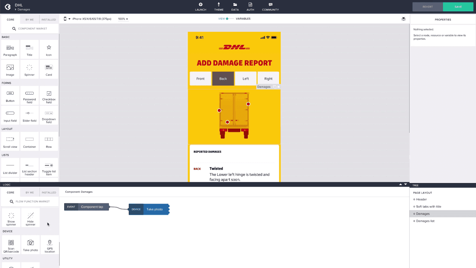Select the Password field component
The image size is (476, 268).
[x=29, y=96]
